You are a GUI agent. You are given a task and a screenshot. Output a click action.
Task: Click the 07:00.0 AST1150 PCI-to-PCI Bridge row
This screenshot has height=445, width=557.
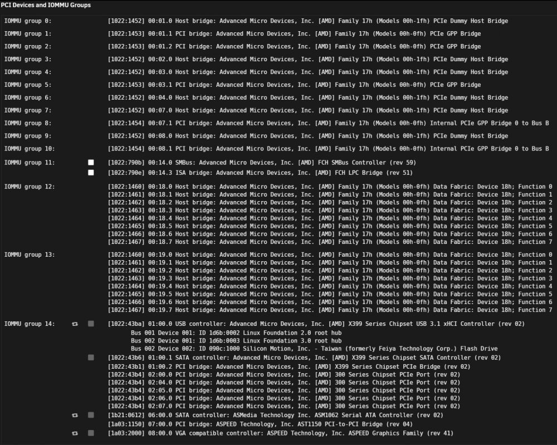(260, 424)
